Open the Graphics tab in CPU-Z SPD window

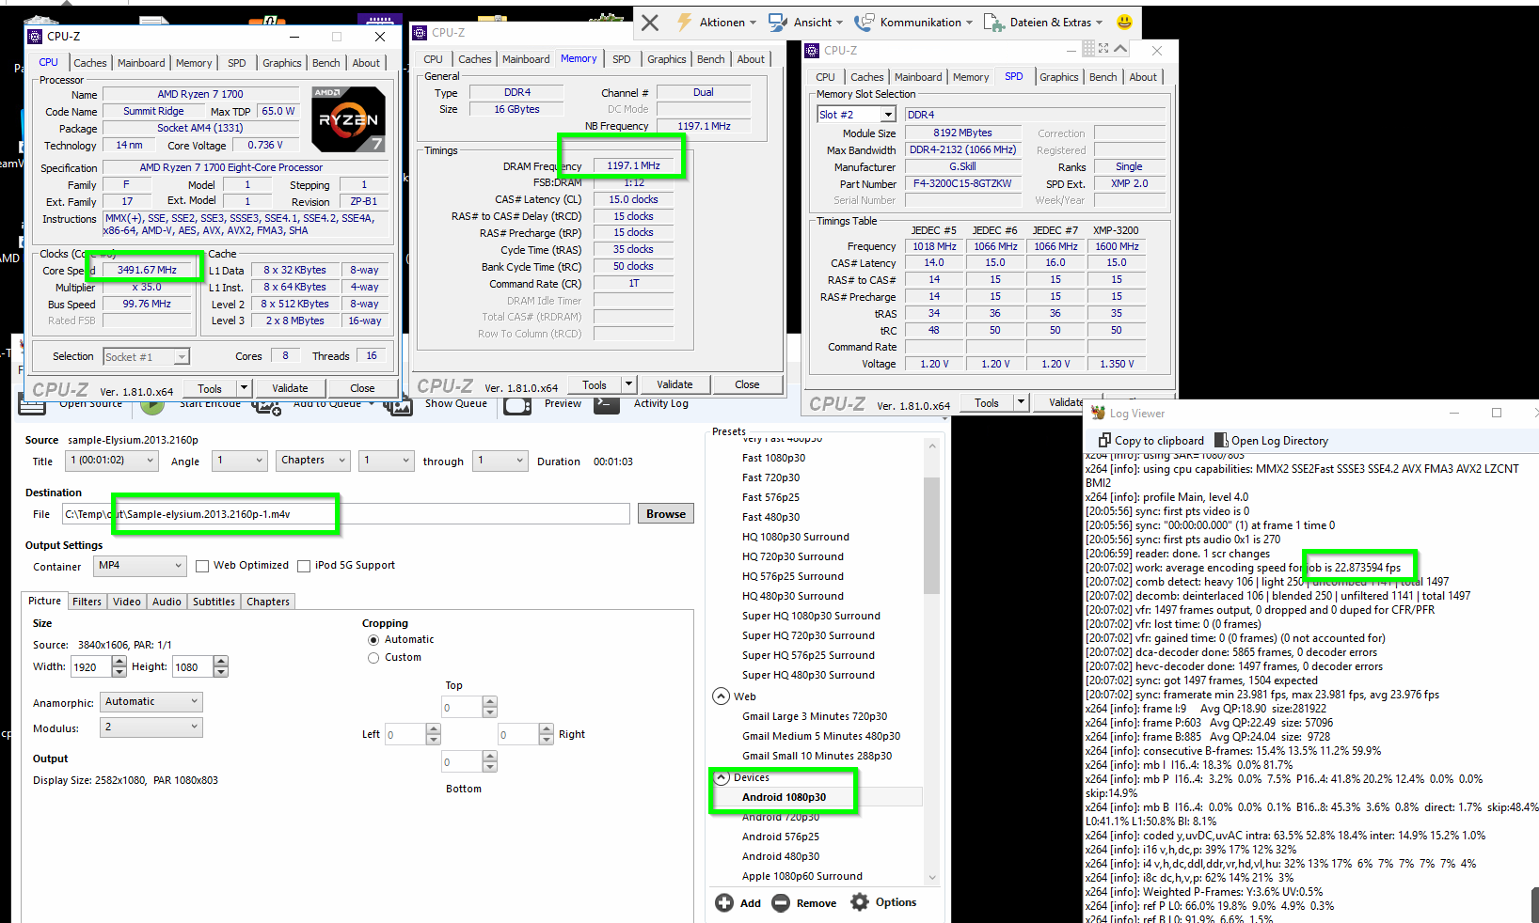click(x=1059, y=77)
